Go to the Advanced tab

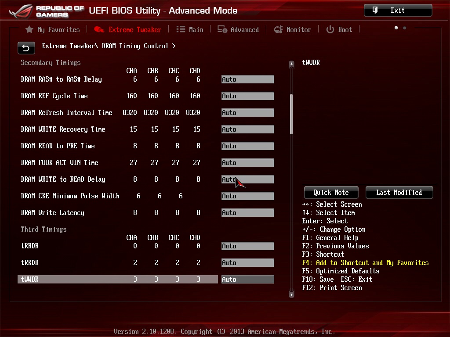(x=238, y=29)
